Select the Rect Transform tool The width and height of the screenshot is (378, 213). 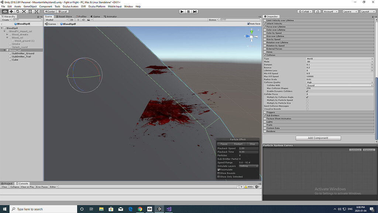tap(31, 11)
